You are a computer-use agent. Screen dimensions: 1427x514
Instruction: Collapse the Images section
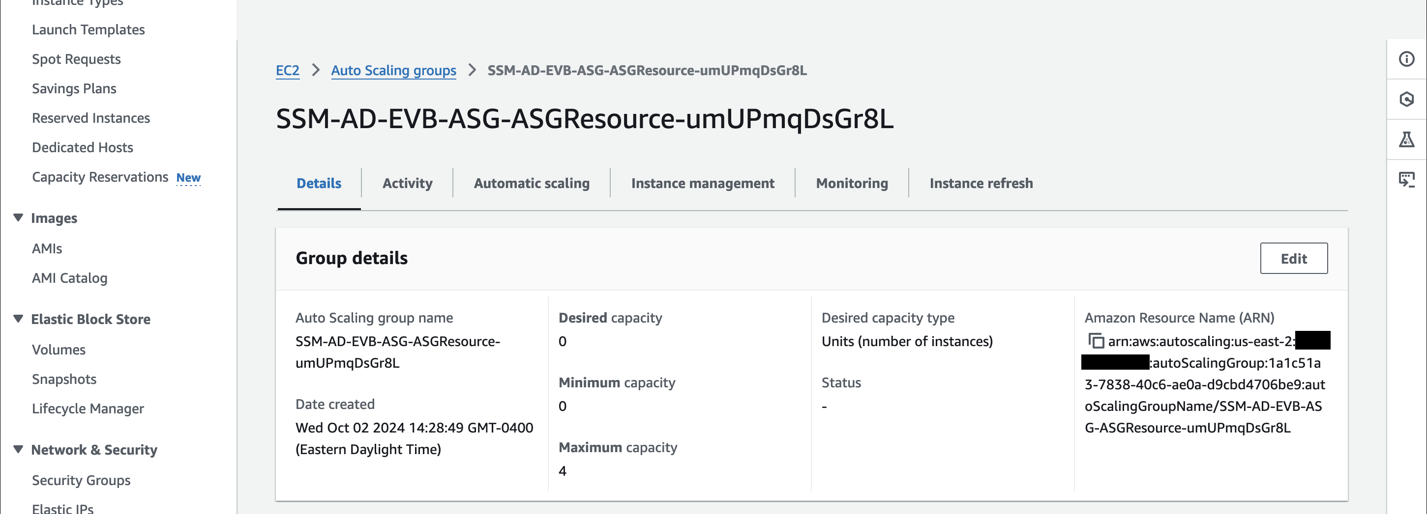pos(18,218)
